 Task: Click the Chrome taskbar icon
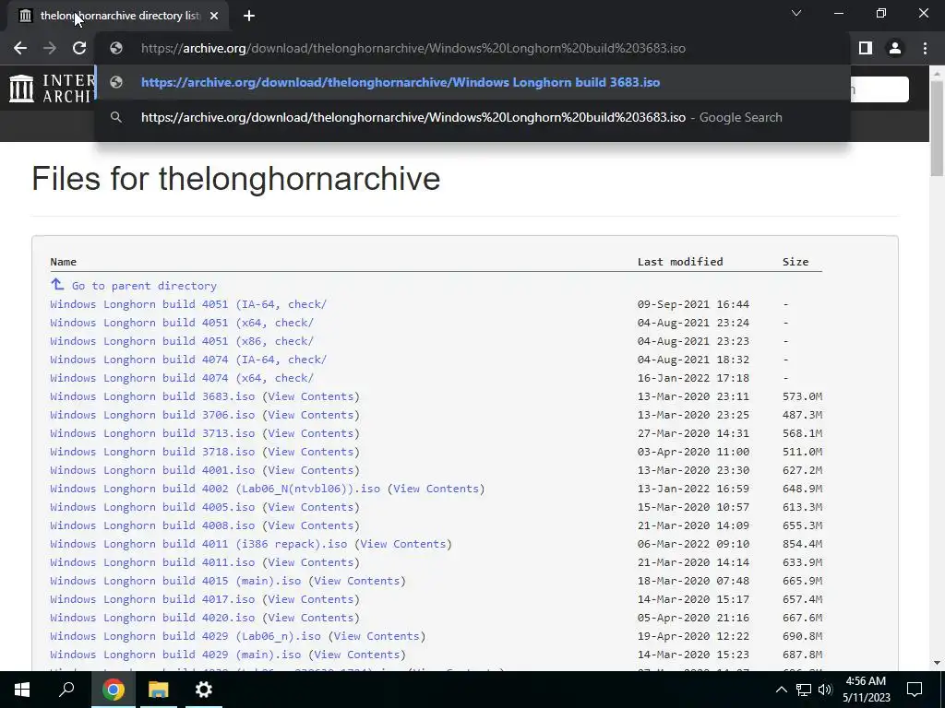113,690
